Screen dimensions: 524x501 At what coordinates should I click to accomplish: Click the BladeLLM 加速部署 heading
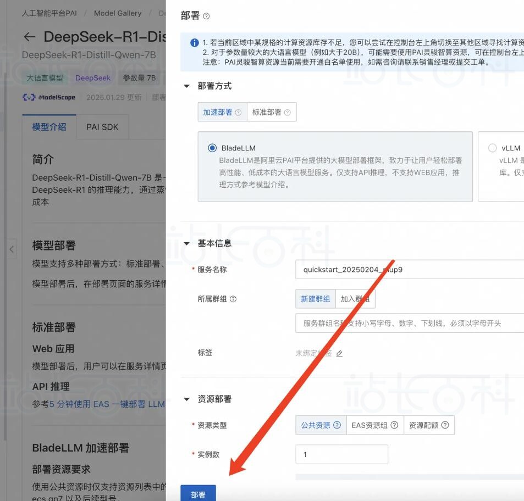[80, 448]
